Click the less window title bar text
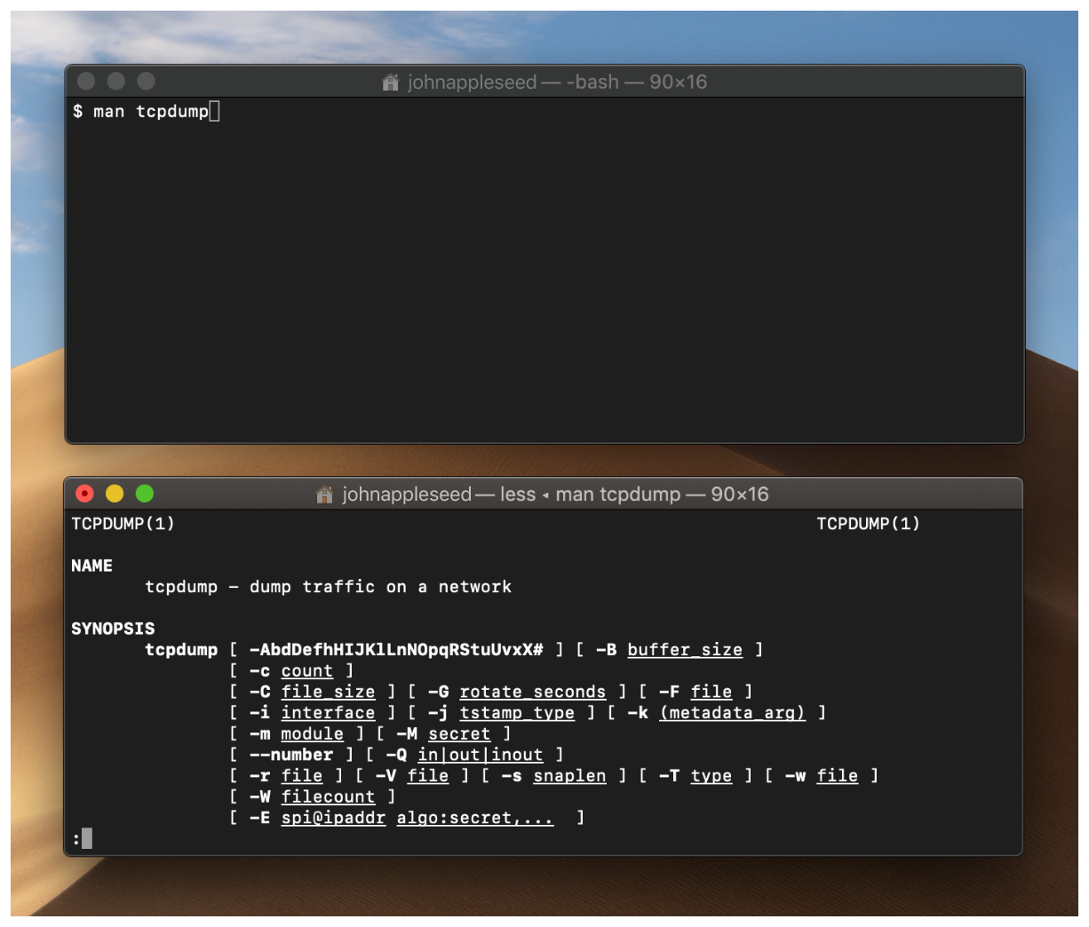Screen dimensions: 1089x927 point(555,495)
